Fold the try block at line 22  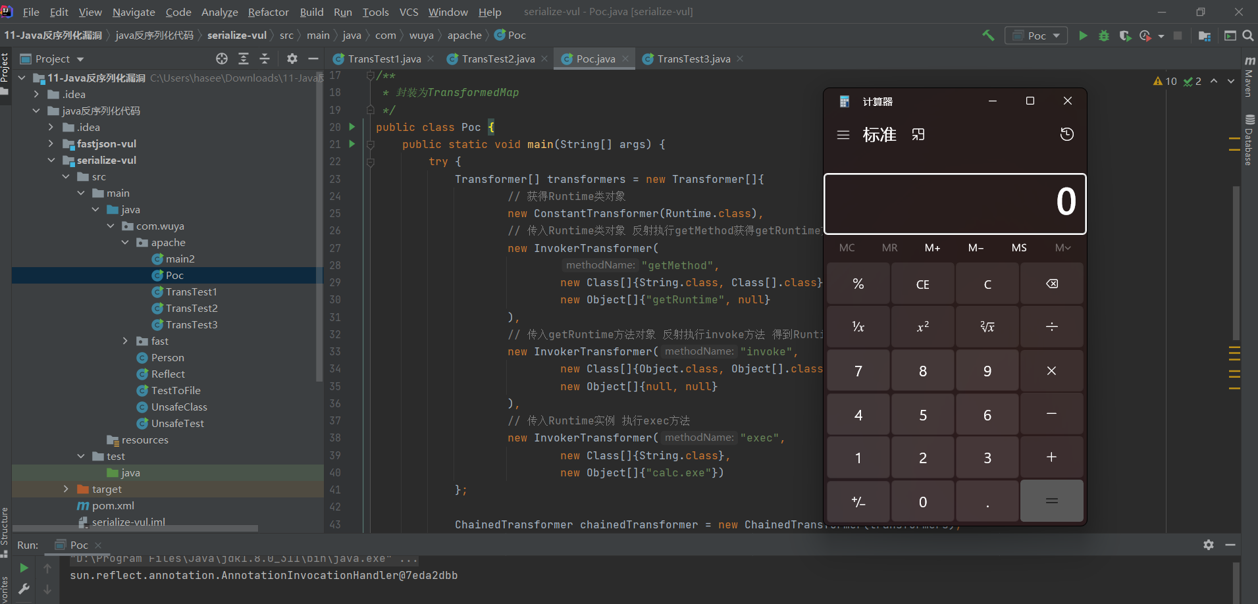point(371,162)
